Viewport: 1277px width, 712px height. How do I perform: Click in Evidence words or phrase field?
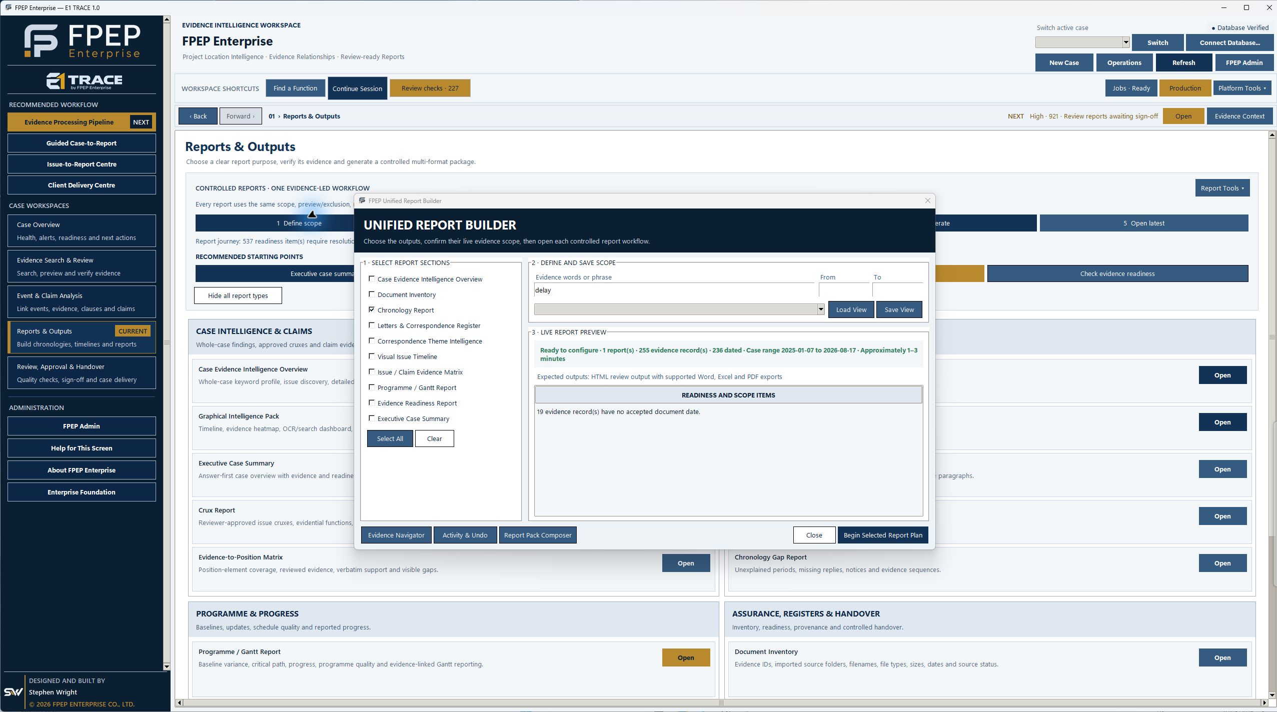(674, 290)
